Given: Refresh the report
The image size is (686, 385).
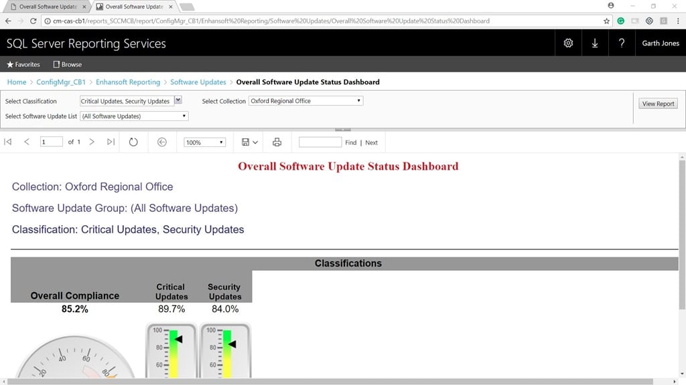Looking at the screenshot, I should click(x=133, y=142).
